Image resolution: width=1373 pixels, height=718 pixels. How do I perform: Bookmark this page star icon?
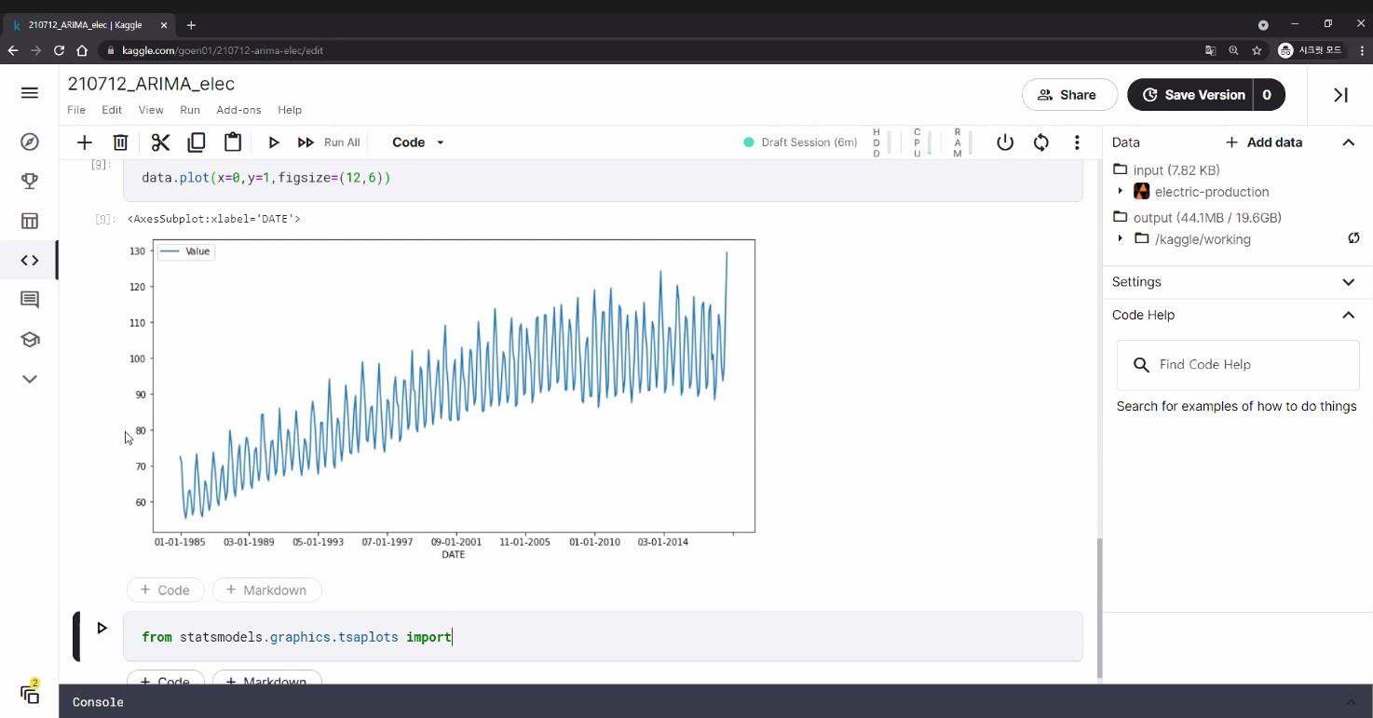pyautogui.click(x=1257, y=50)
